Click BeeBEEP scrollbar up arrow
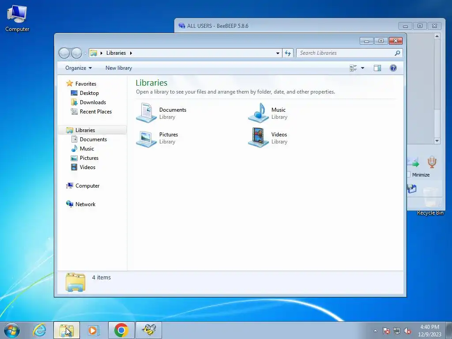 tap(437, 36)
